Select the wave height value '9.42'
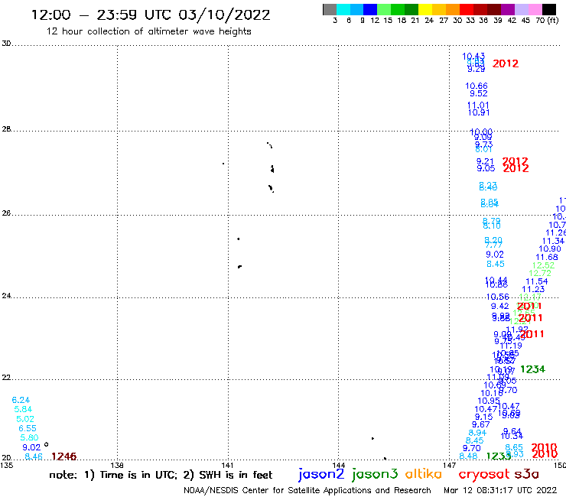Screen dimensions: 566x497 (x=500, y=306)
